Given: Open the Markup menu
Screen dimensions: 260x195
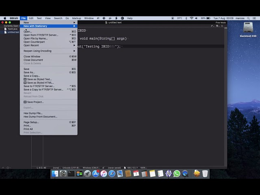Looking at the screenshot, I should [76, 18].
